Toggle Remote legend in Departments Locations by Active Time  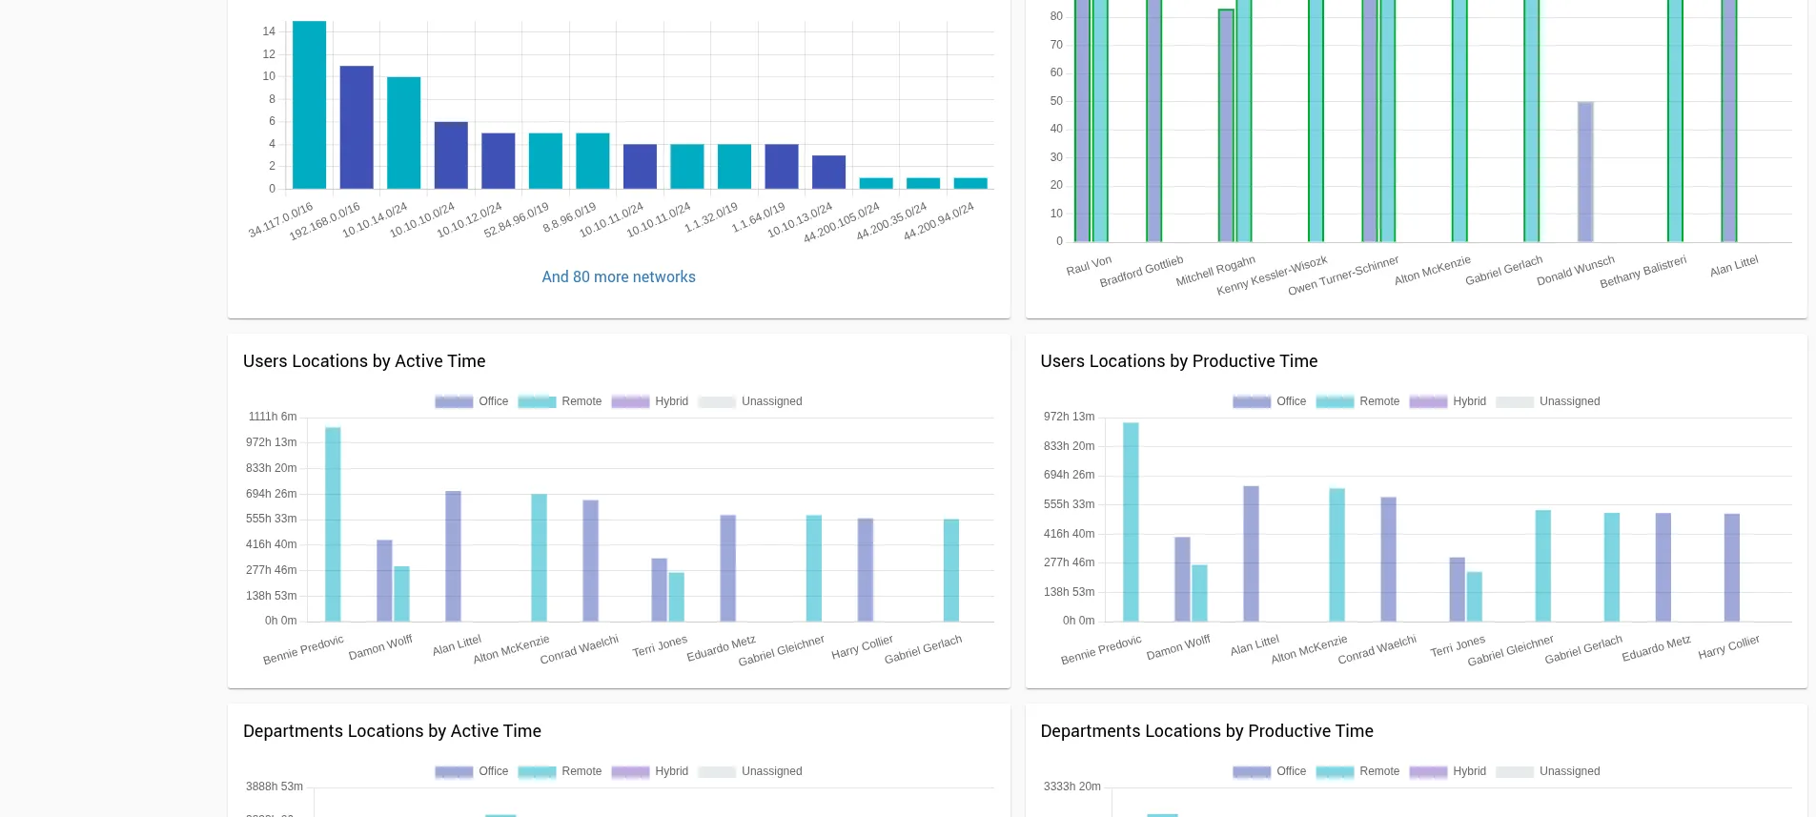pos(560,771)
